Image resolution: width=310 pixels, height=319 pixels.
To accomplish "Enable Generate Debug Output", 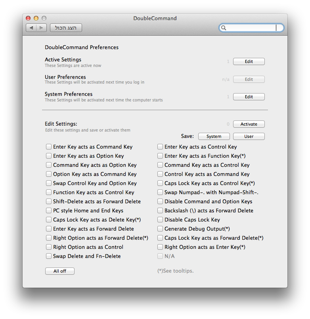I will pos(160,229).
